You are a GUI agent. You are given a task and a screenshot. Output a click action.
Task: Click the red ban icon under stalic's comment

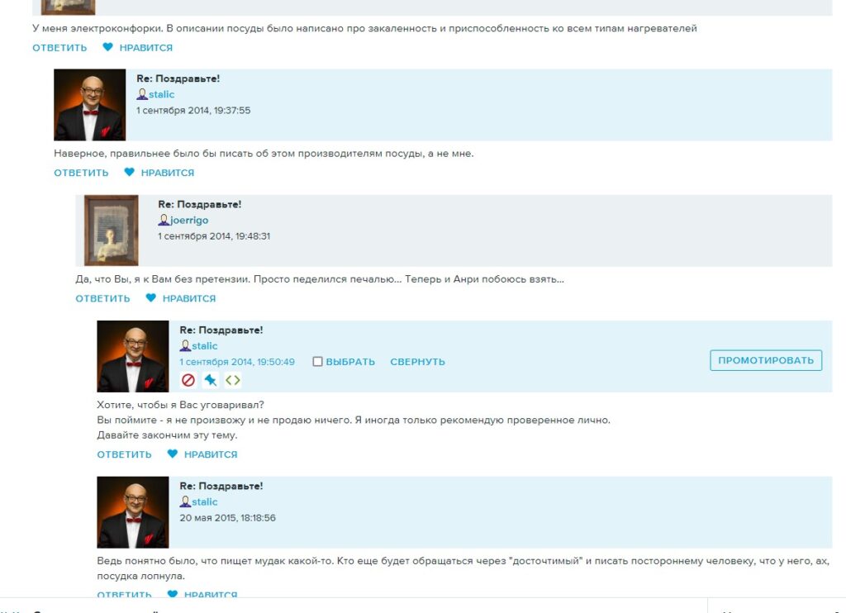pos(188,380)
